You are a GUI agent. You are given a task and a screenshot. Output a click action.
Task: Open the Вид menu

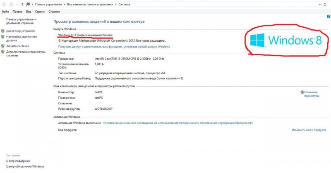(x=29, y=12)
